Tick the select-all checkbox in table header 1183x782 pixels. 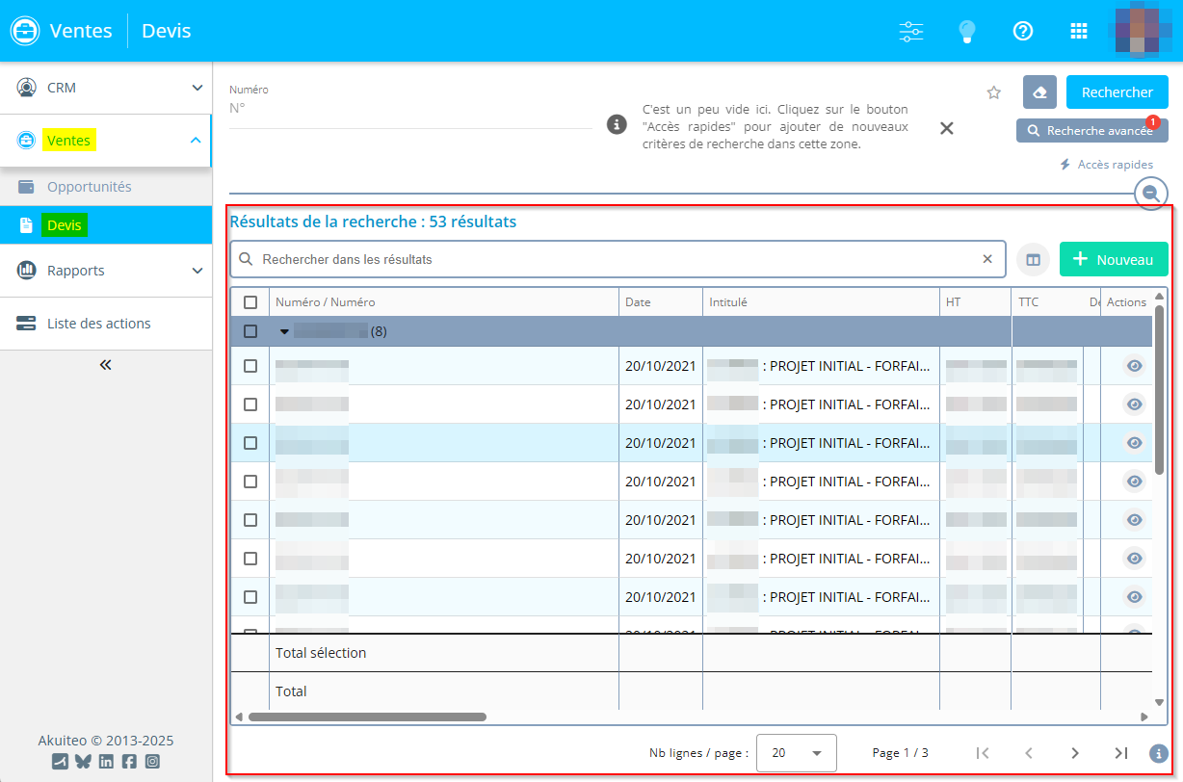250,302
